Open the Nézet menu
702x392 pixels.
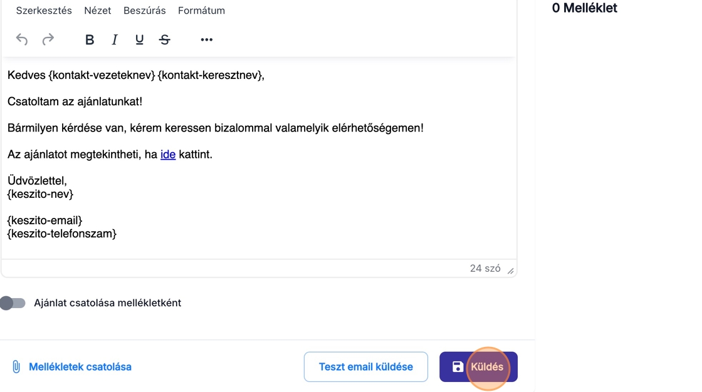pos(98,11)
